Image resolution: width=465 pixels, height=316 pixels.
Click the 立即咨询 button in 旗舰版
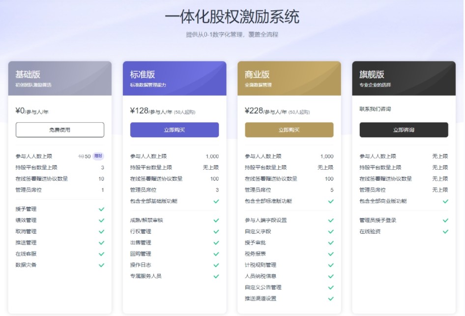[404, 130]
